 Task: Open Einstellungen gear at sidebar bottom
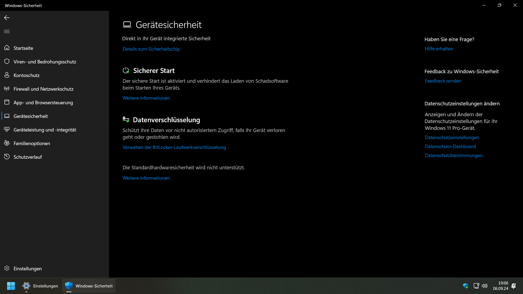pos(7,268)
